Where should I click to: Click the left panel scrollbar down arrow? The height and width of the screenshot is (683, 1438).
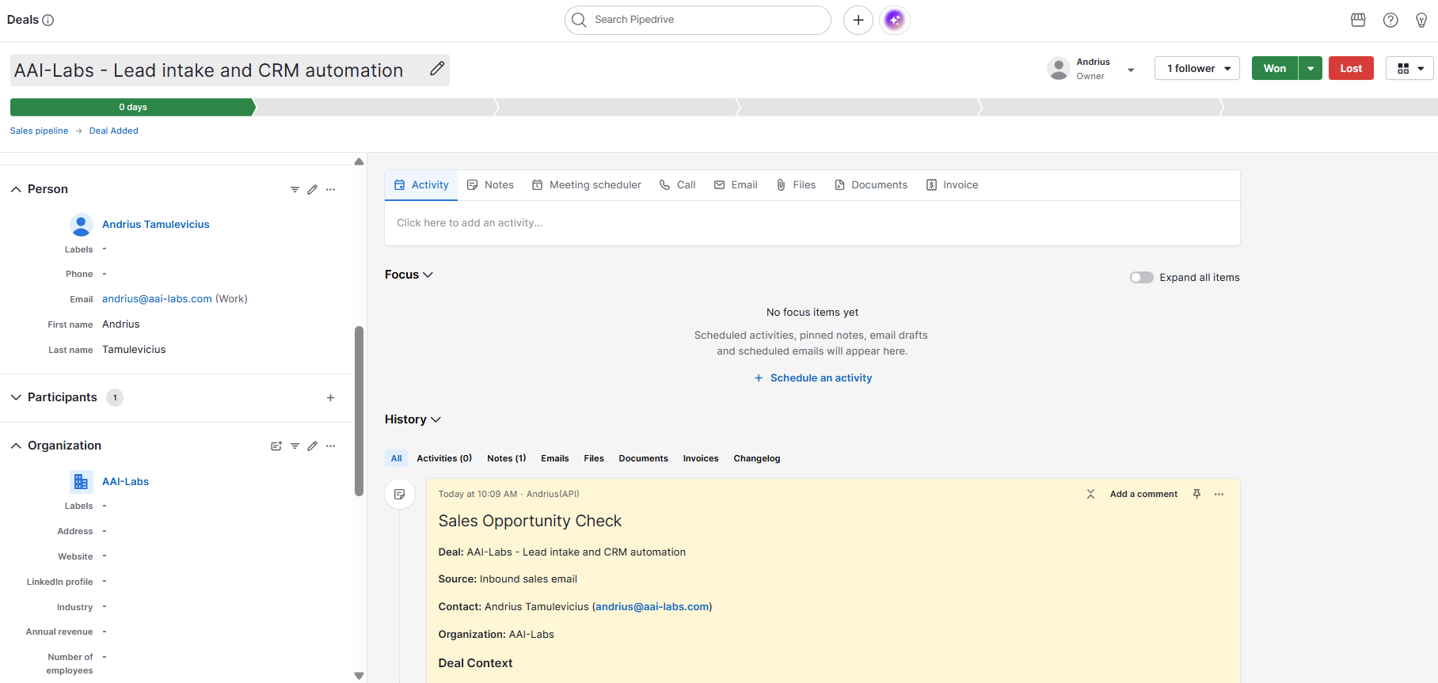(359, 676)
